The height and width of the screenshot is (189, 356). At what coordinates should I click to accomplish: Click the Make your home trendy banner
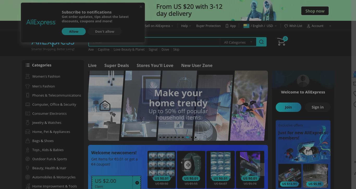pos(178,106)
